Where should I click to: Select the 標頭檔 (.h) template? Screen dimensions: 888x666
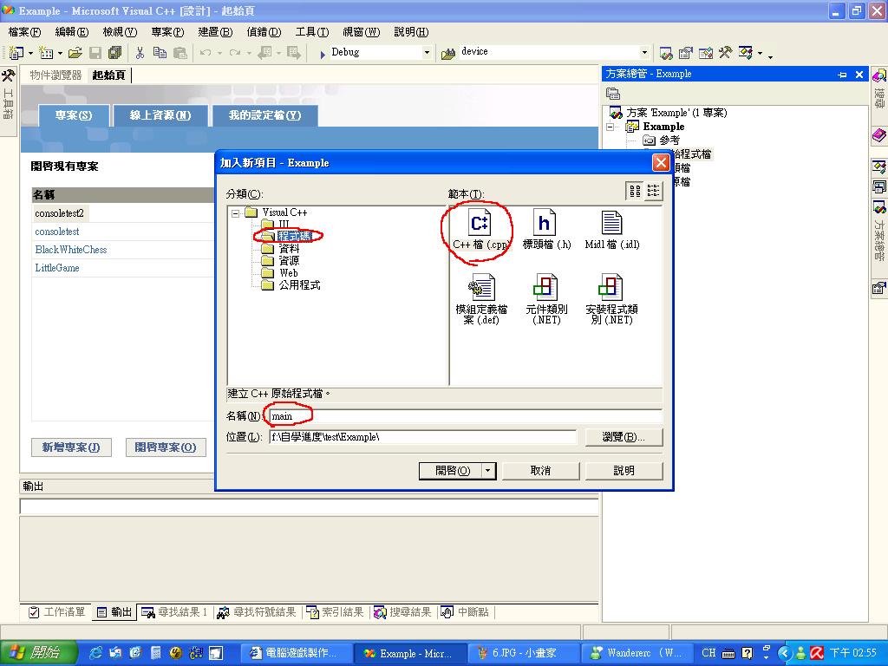click(546, 230)
